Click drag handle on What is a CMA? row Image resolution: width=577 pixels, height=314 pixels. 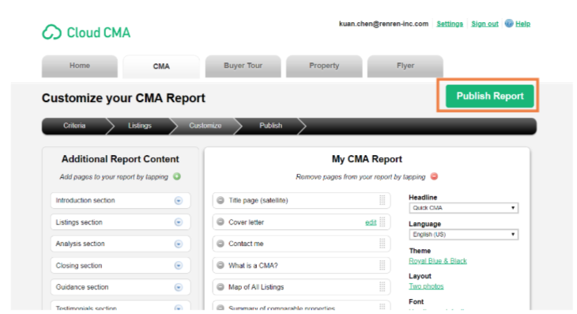click(x=383, y=265)
